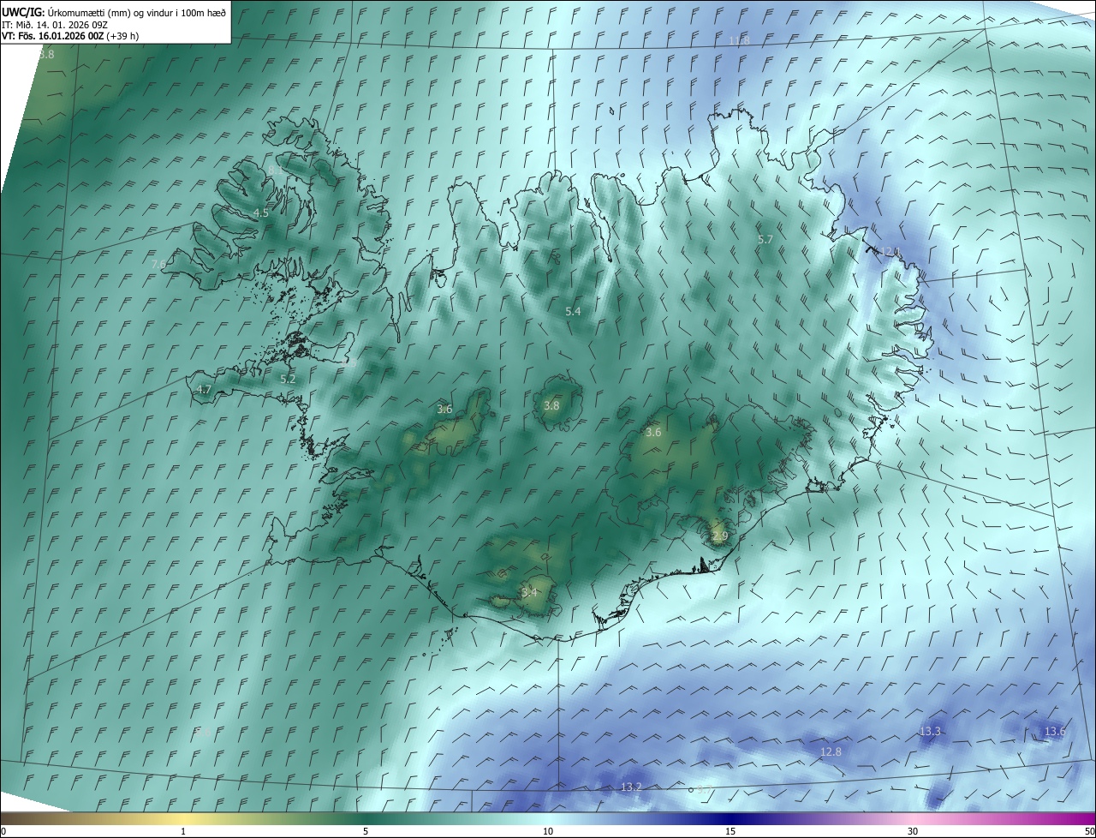Click the 5.2 value label
Viewport: 1096px width, 838px height.
coord(288,379)
